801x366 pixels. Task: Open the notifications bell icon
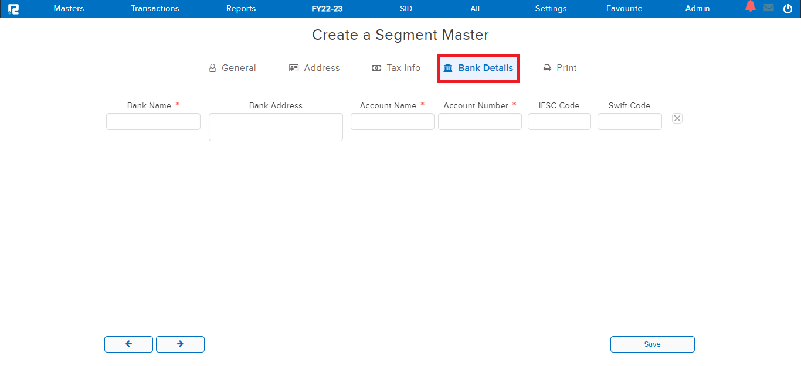click(750, 6)
